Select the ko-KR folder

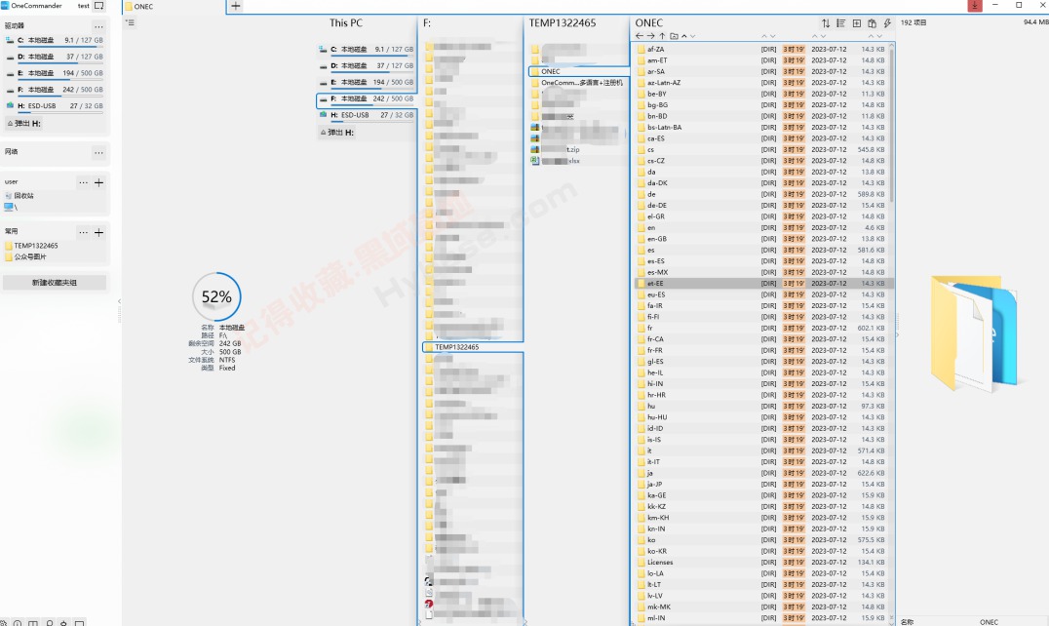click(x=760, y=551)
